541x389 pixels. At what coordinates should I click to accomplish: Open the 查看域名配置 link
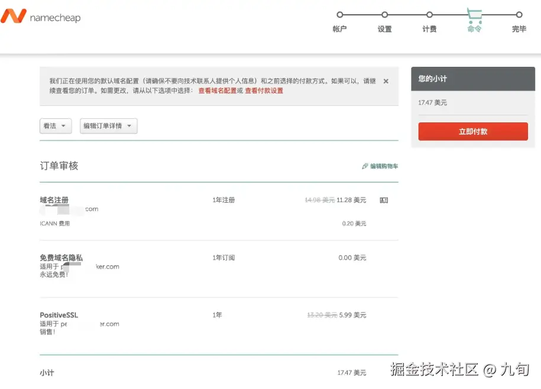tap(217, 91)
